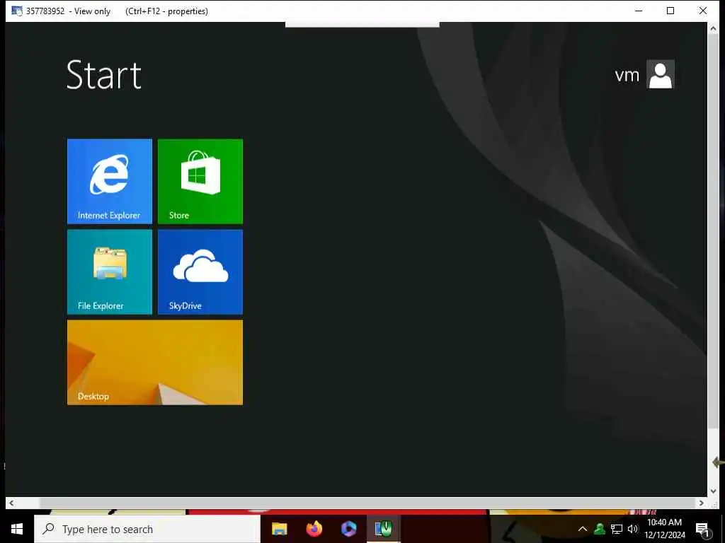Close the remote viewer window
Viewport: 725px width, 543px height.
pyautogui.click(x=703, y=11)
